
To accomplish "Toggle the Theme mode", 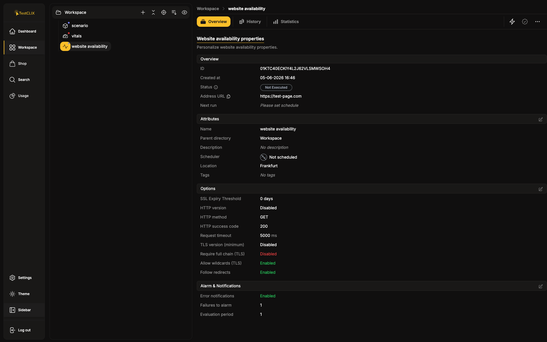I will click(24, 294).
